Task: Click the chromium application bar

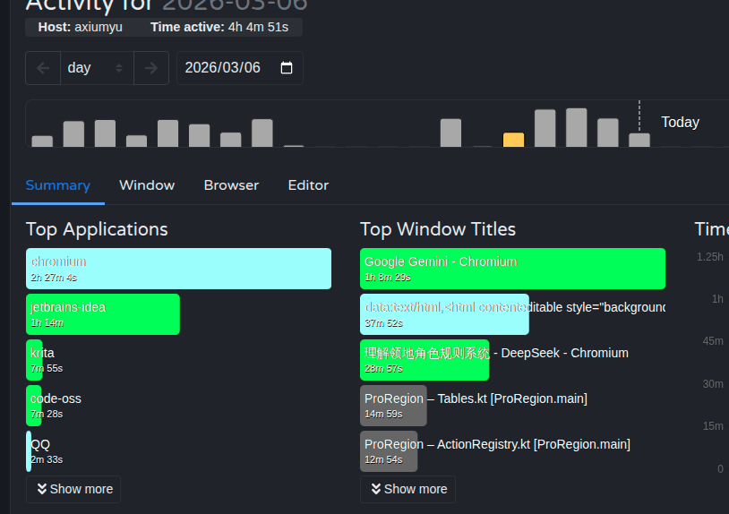Action: coord(178,269)
